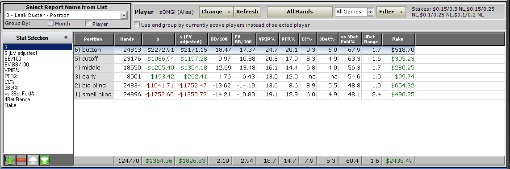
Task: Click the zOMG! (Alias) player name
Action: point(176,12)
